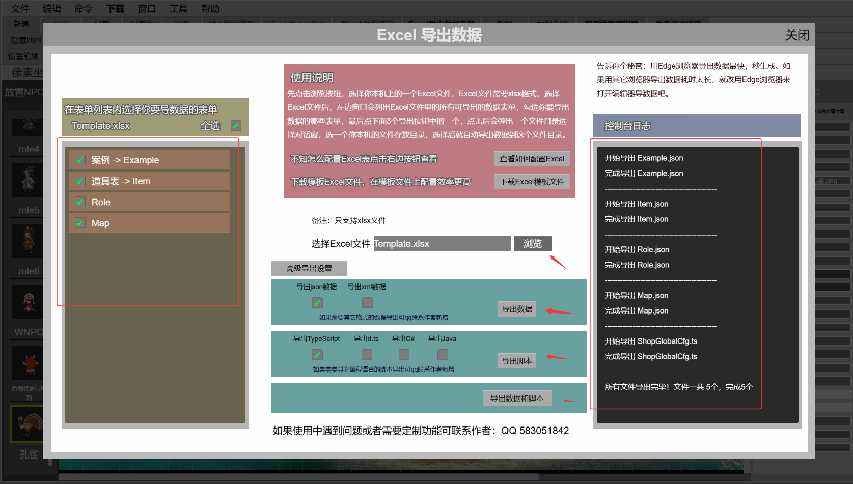
Task: Enable the 导出d.ts checkbox
Action: 367,354
